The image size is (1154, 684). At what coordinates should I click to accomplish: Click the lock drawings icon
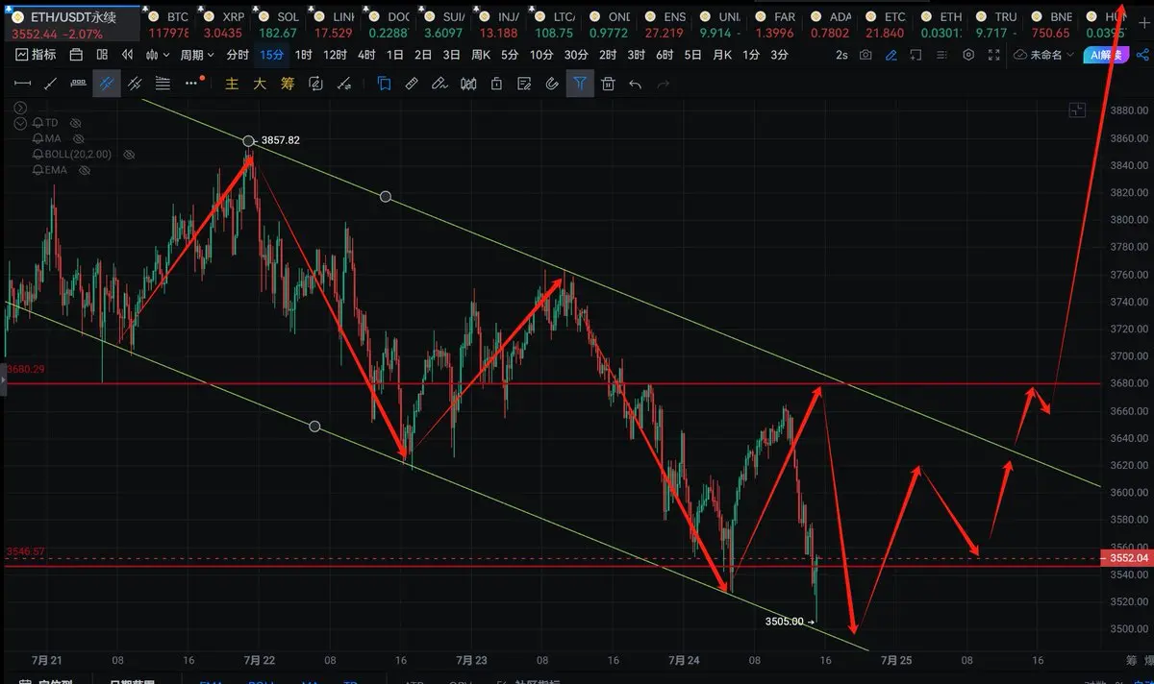(496, 84)
